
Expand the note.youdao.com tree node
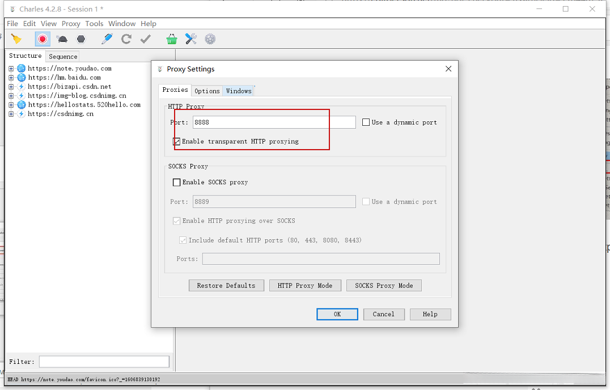pyautogui.click(x=11, y=69)
